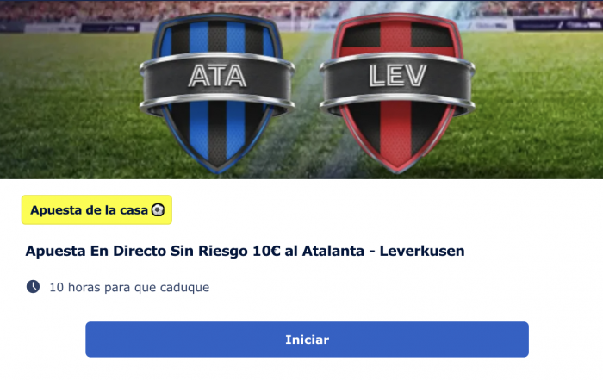Click the clock icon beside expiry time
This screenshot has width=603, height=380.
click(33, 287)
